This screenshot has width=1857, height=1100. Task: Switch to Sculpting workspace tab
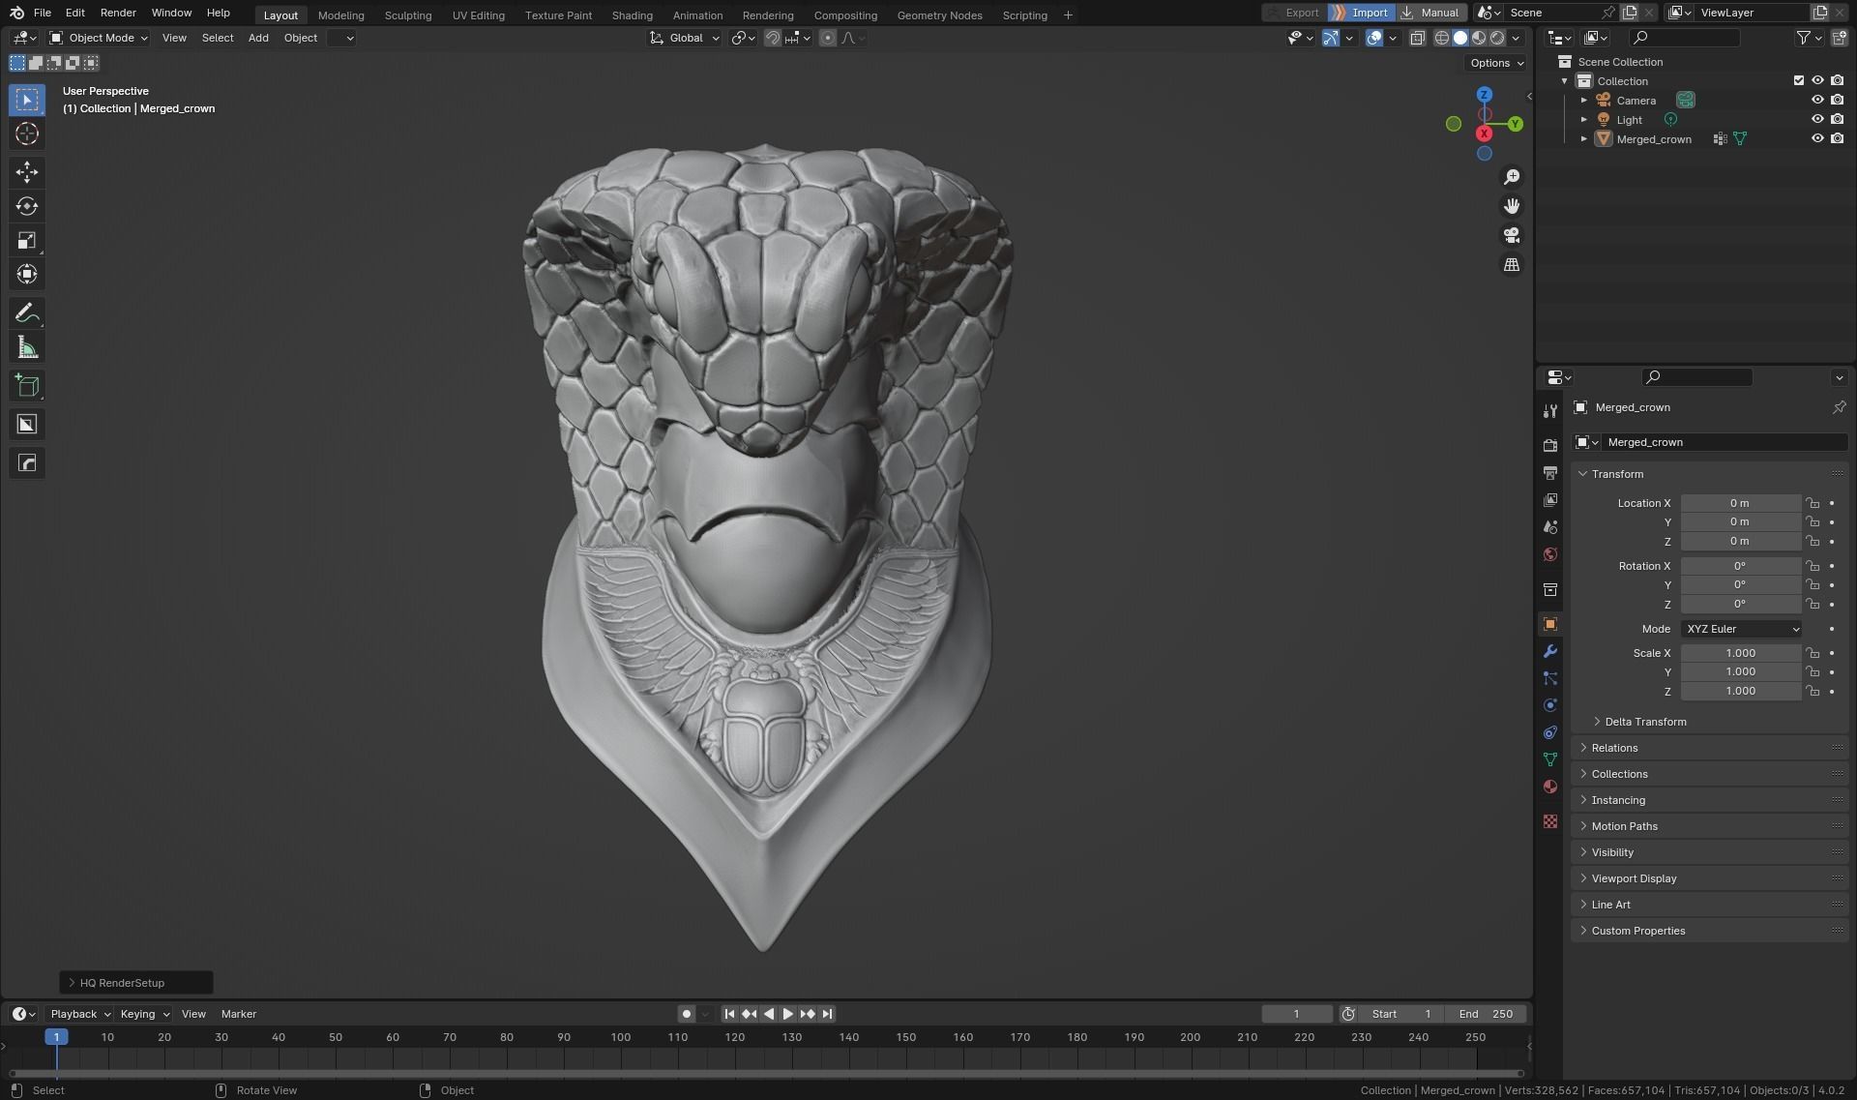(408, 15)
